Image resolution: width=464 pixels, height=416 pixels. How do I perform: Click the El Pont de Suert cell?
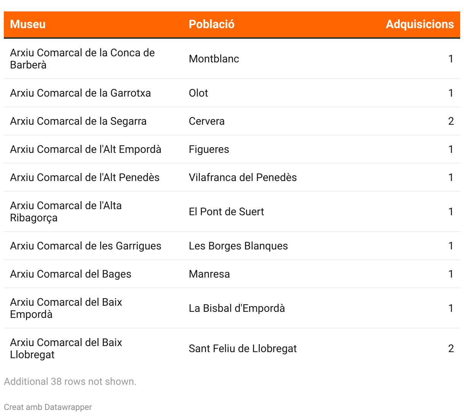(x=226, y=212)
